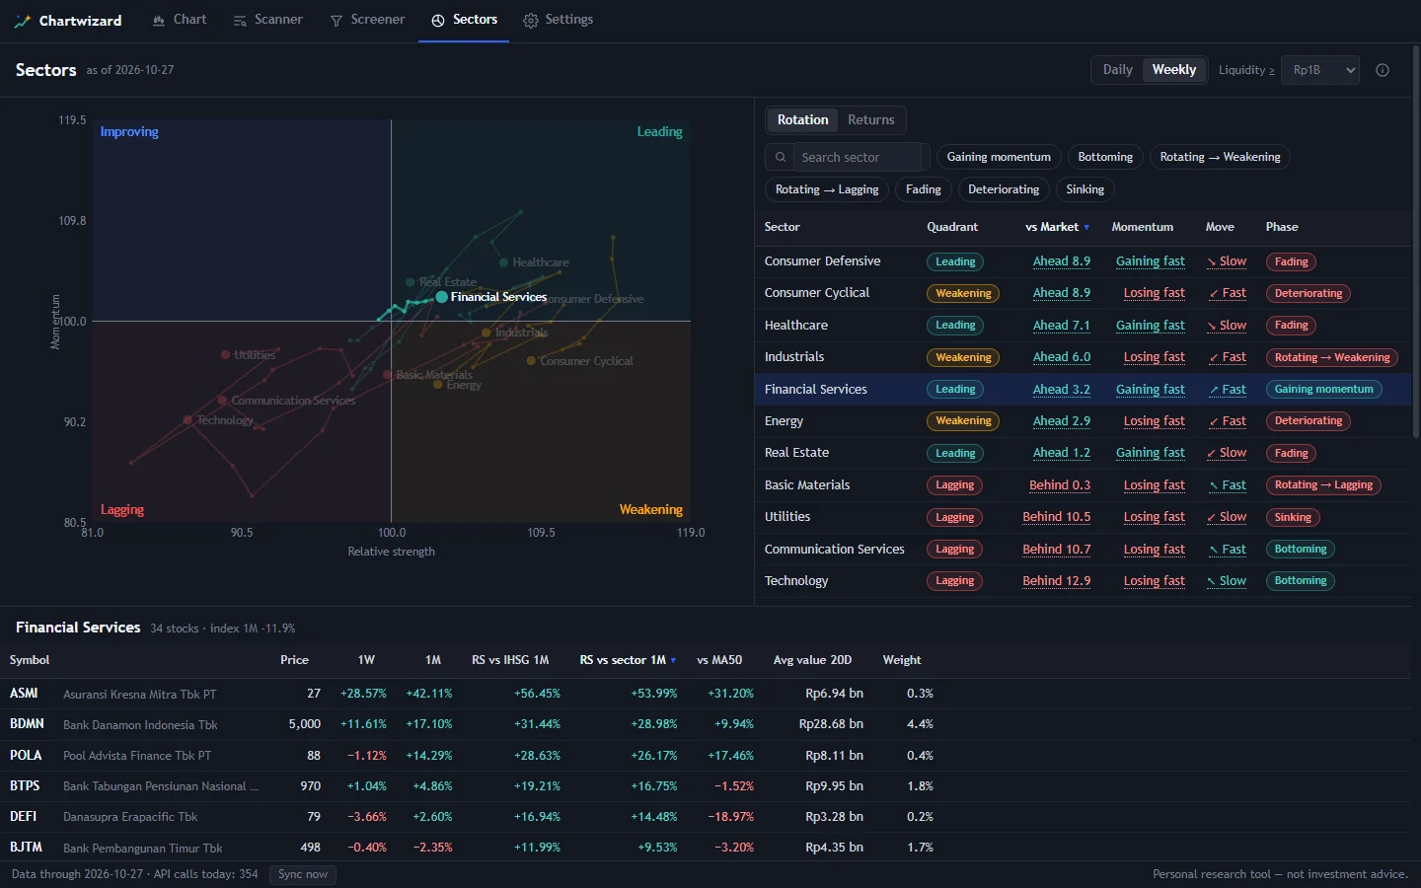Viewport: 1421px width, 888px height.
Task: Select the Energy sector row
Action: [x=1083, y=421]
